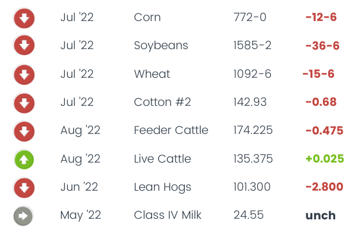Viewport: 351px width, 234px height.
Task: Click the red down arrow beside Wheat
Action: click(24, 74)
